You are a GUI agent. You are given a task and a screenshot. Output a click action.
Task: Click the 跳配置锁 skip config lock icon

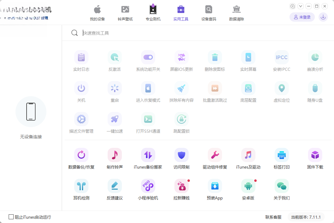[182, 119]
